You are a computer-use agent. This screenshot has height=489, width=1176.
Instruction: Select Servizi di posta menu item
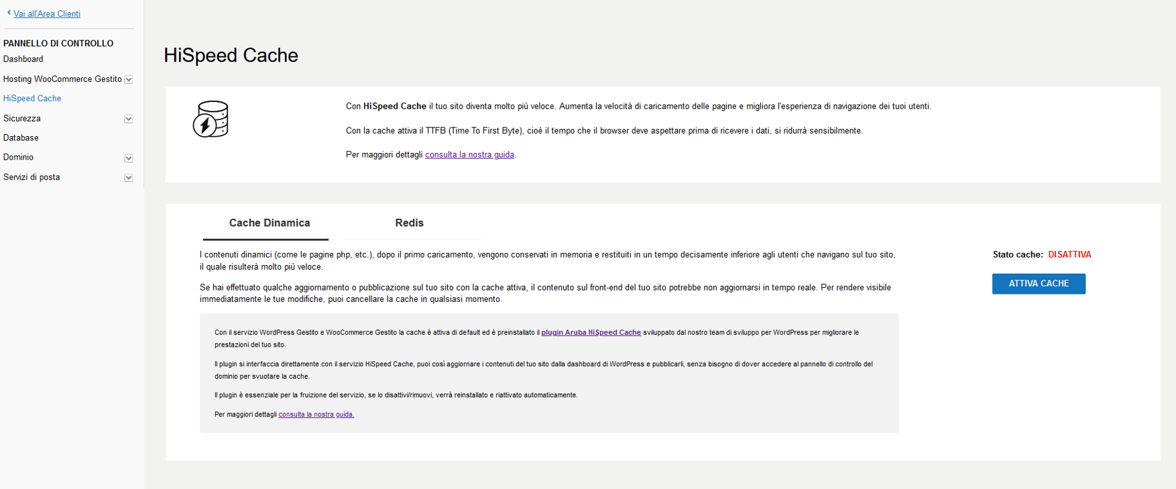32,178
